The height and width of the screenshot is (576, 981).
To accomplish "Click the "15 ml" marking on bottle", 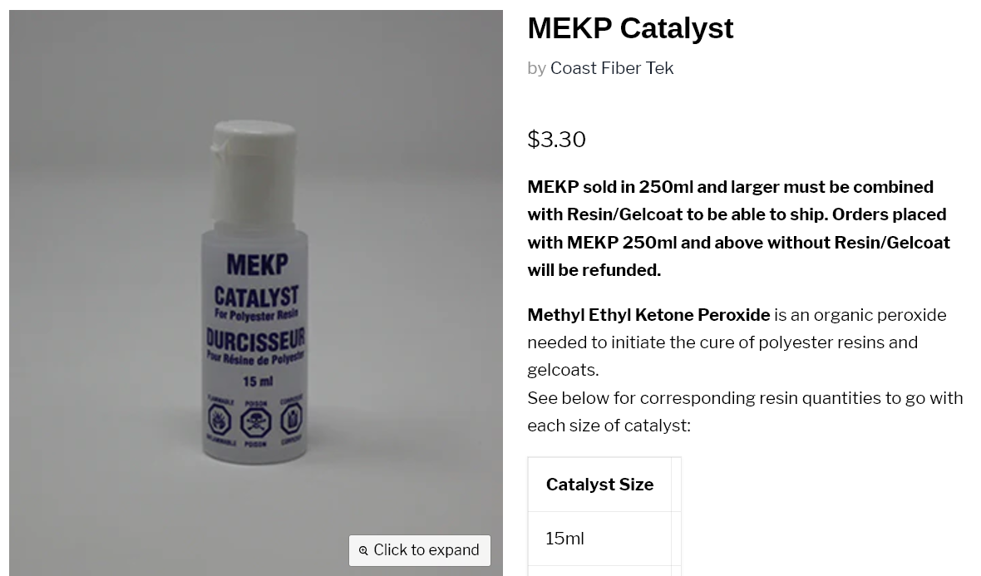I will pyautogui.click(x=258, y=382).
